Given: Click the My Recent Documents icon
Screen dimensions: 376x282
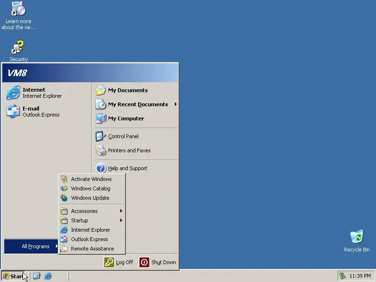Looking at the screenshot, I should point(101,104).
